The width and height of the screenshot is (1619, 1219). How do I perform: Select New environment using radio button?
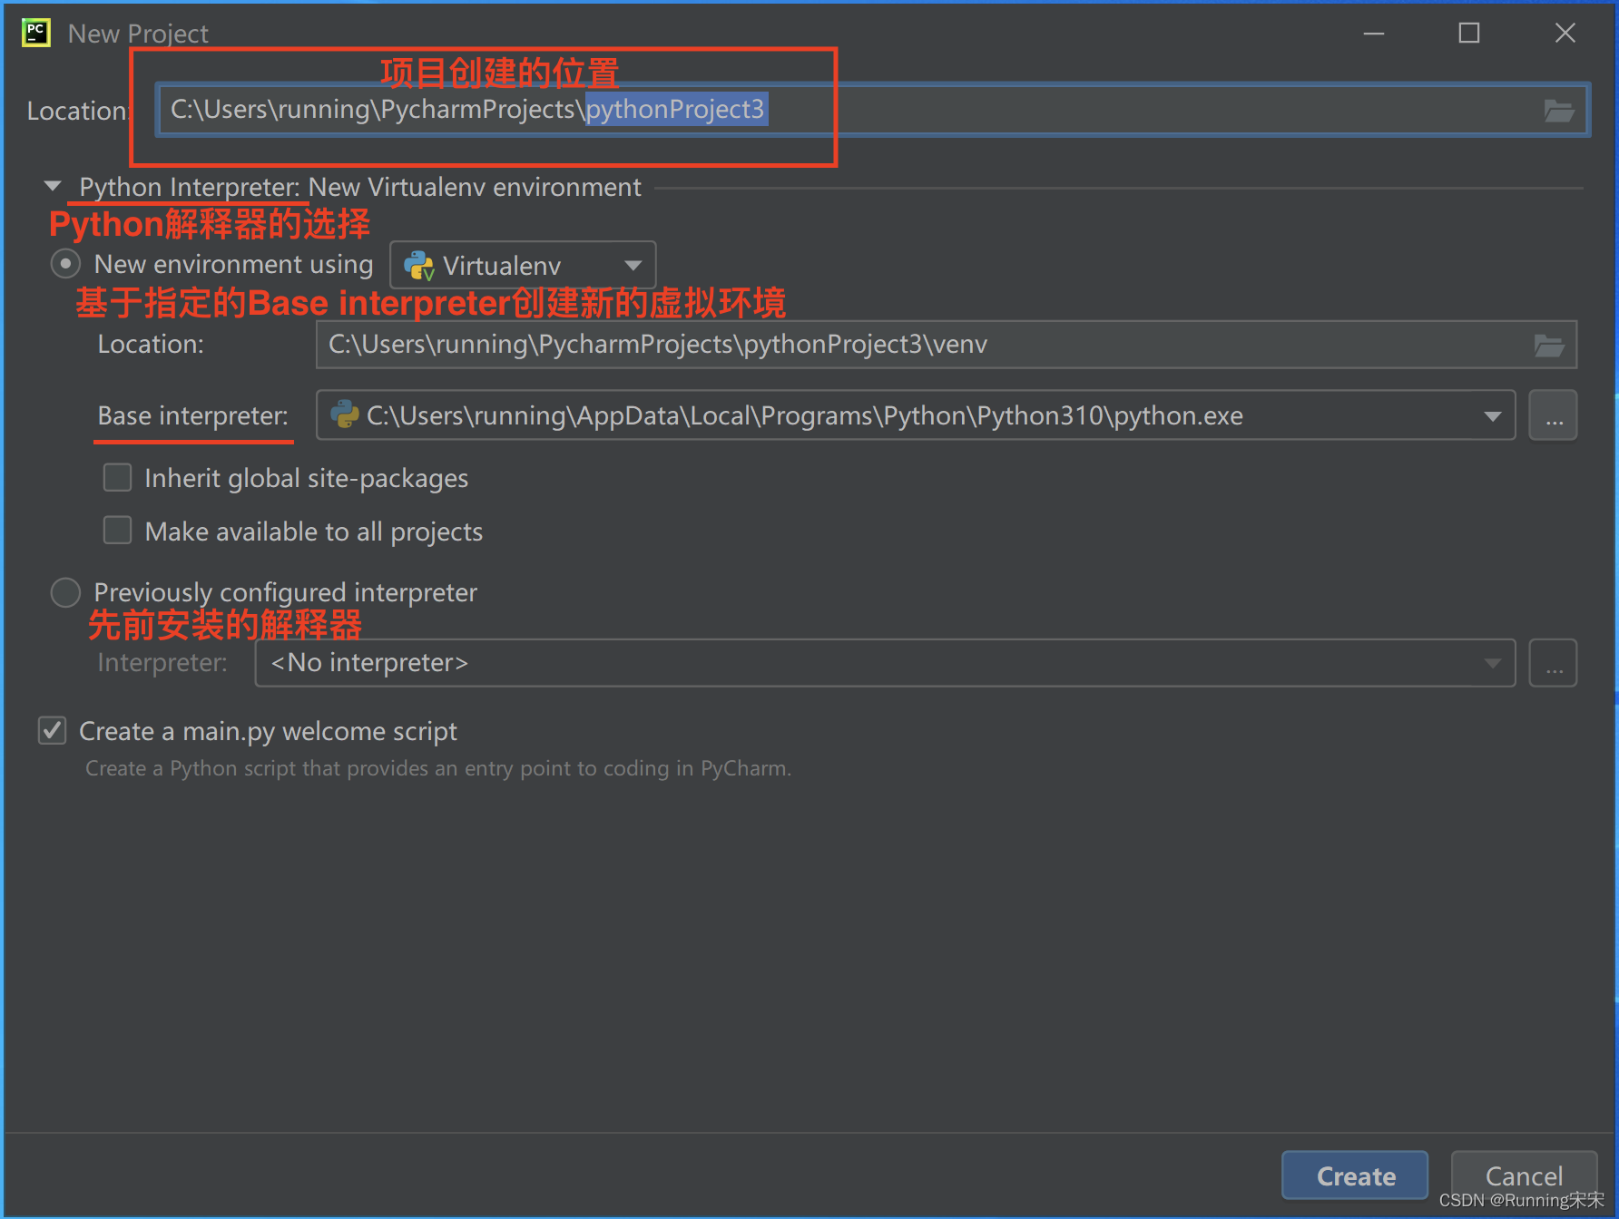pos(65,264)
